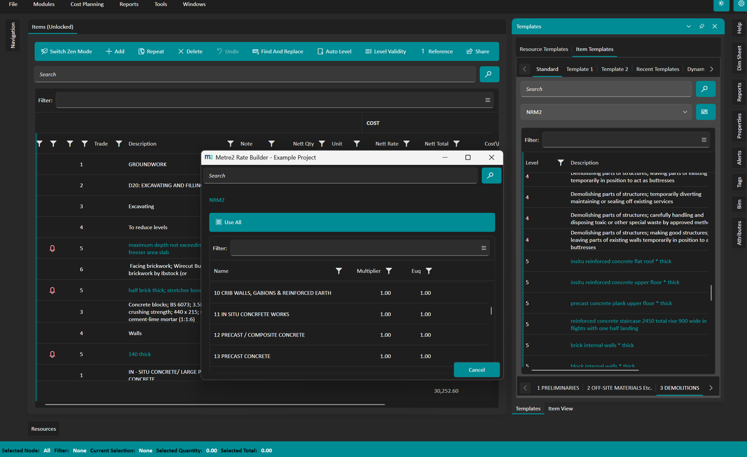
Task: Click the Share toolbar button
Action: (x=478, y=52)
